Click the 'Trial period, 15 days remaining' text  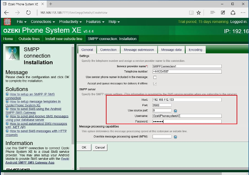click(x=203, y=22)
